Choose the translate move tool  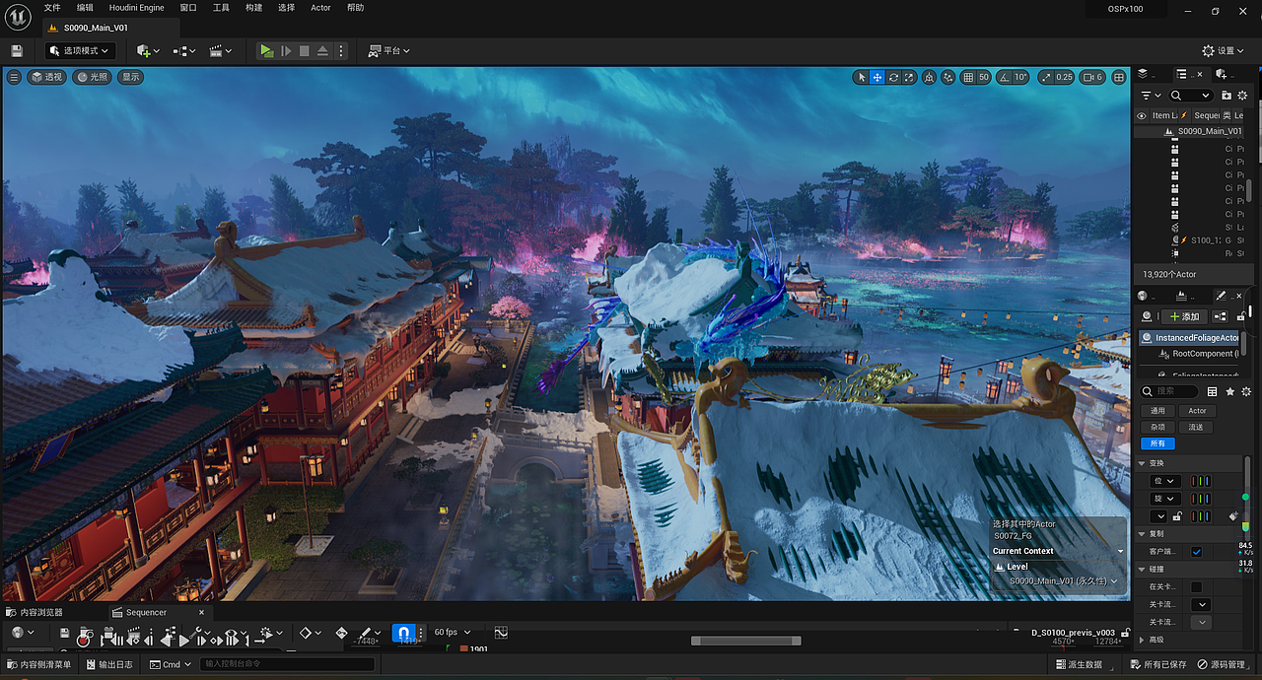(x=876, y=77)
